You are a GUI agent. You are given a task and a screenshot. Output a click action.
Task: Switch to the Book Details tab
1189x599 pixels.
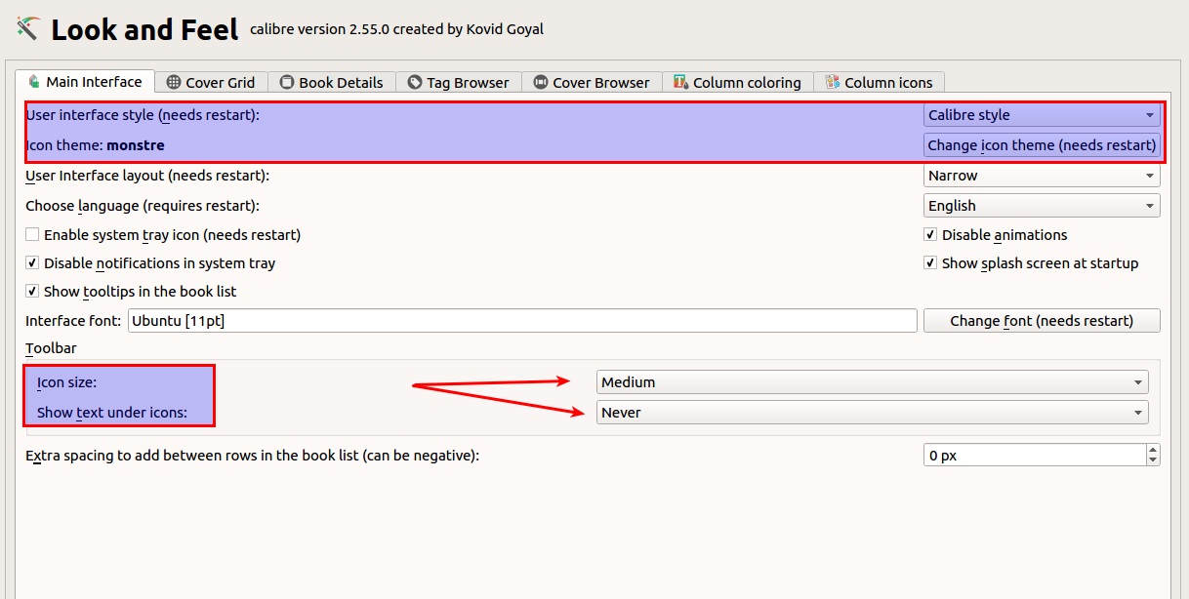[331, 82]
